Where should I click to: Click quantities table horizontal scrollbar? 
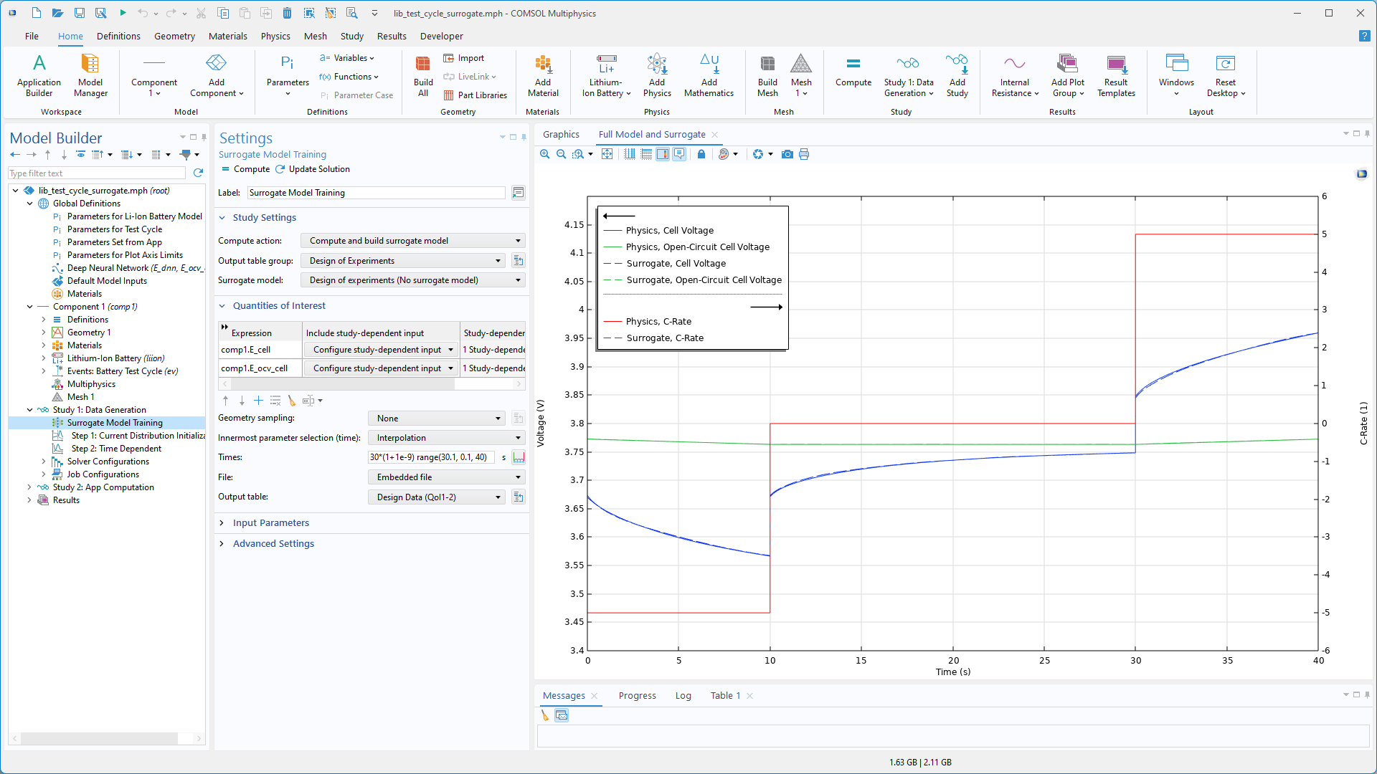tap(341, 384)
